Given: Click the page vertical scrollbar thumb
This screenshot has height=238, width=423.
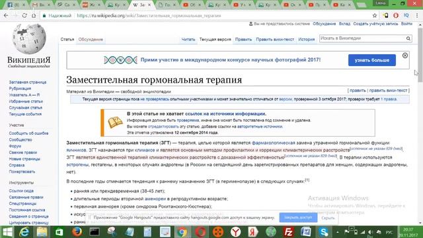Looking at the screenshot, I should (420, 54).
